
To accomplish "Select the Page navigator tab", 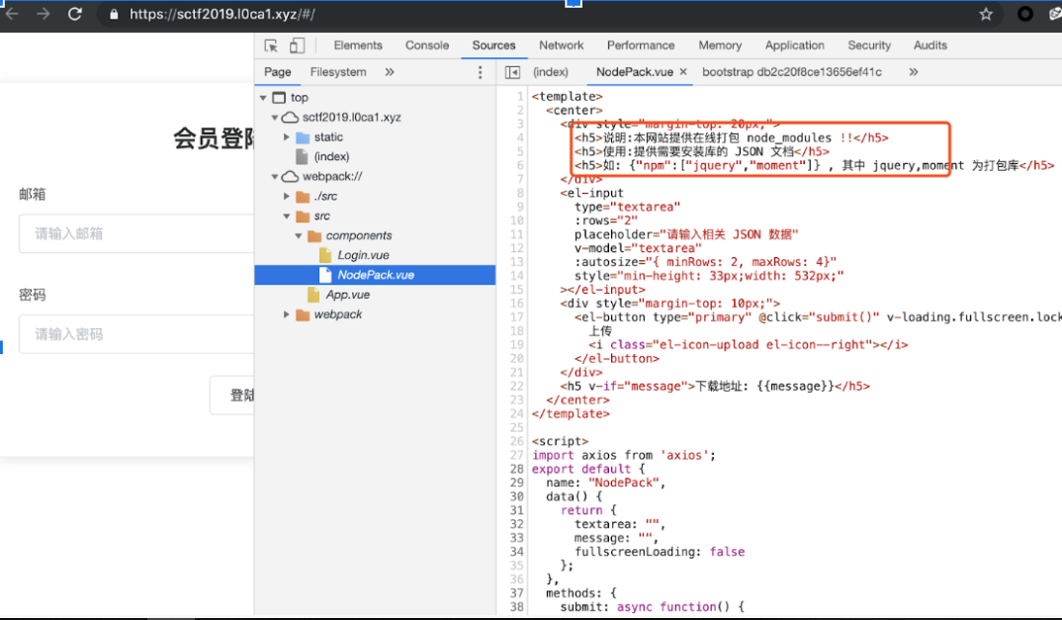I will point(278,72).
